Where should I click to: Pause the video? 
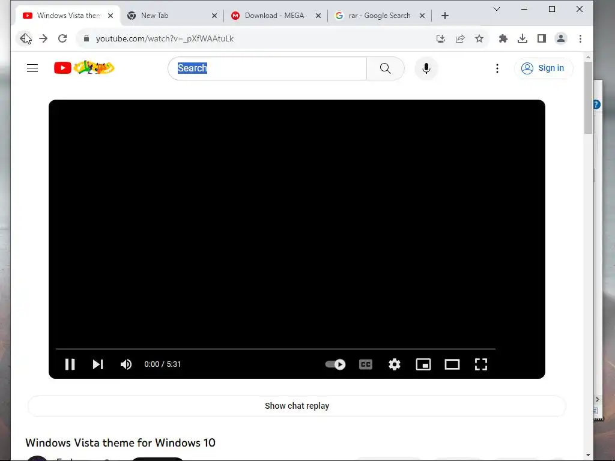(x=70, y=364)
